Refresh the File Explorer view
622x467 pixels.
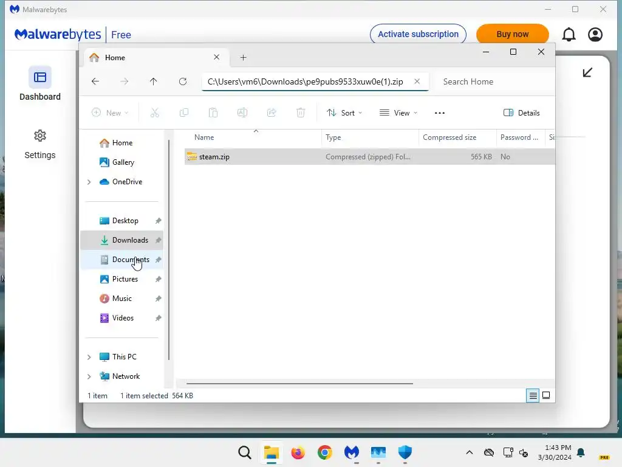point(183,81)
